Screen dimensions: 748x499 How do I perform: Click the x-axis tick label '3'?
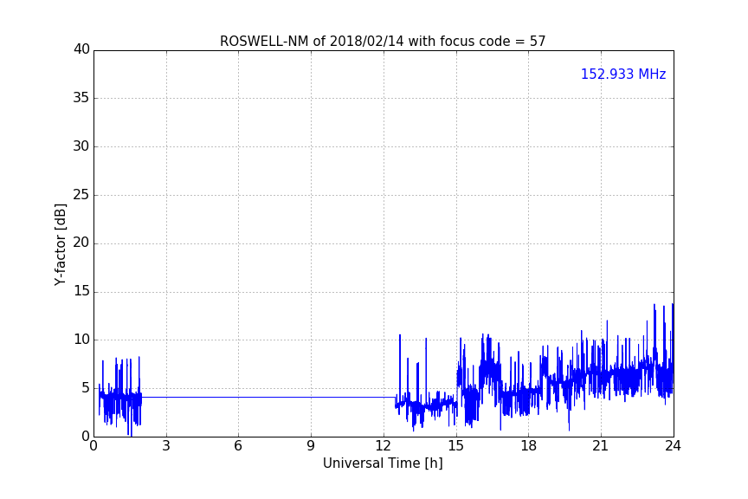pyautogui.click(x=166, y=446)
